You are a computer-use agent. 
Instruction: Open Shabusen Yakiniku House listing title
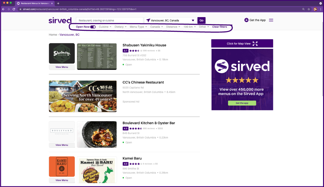click(144, 45)
